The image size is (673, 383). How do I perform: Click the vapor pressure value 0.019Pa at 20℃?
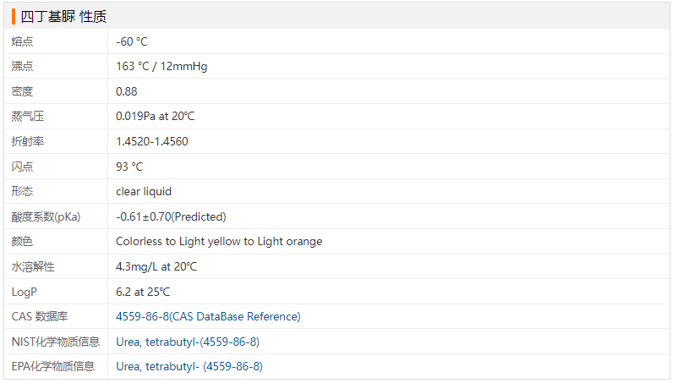155,116
